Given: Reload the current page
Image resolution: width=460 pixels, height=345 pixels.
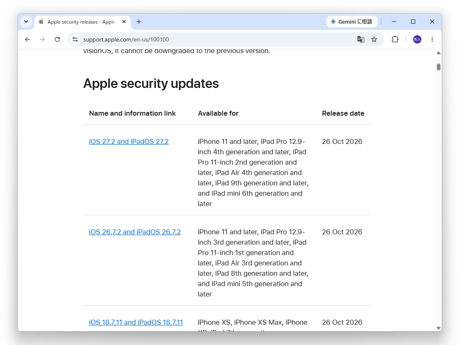Looking at the screenshot, I should pos(57,39).
